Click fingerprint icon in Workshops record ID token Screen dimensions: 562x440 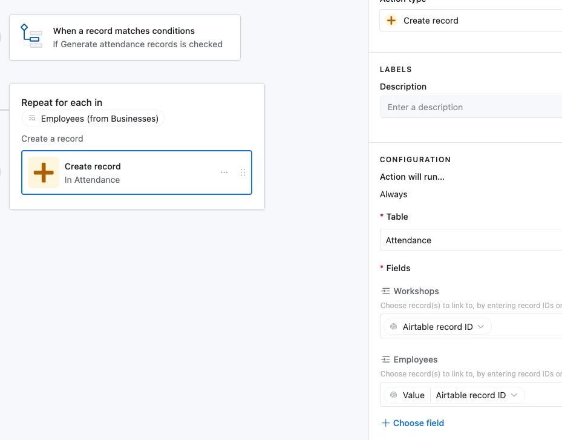pyautogui.click(x=393, y=327)
